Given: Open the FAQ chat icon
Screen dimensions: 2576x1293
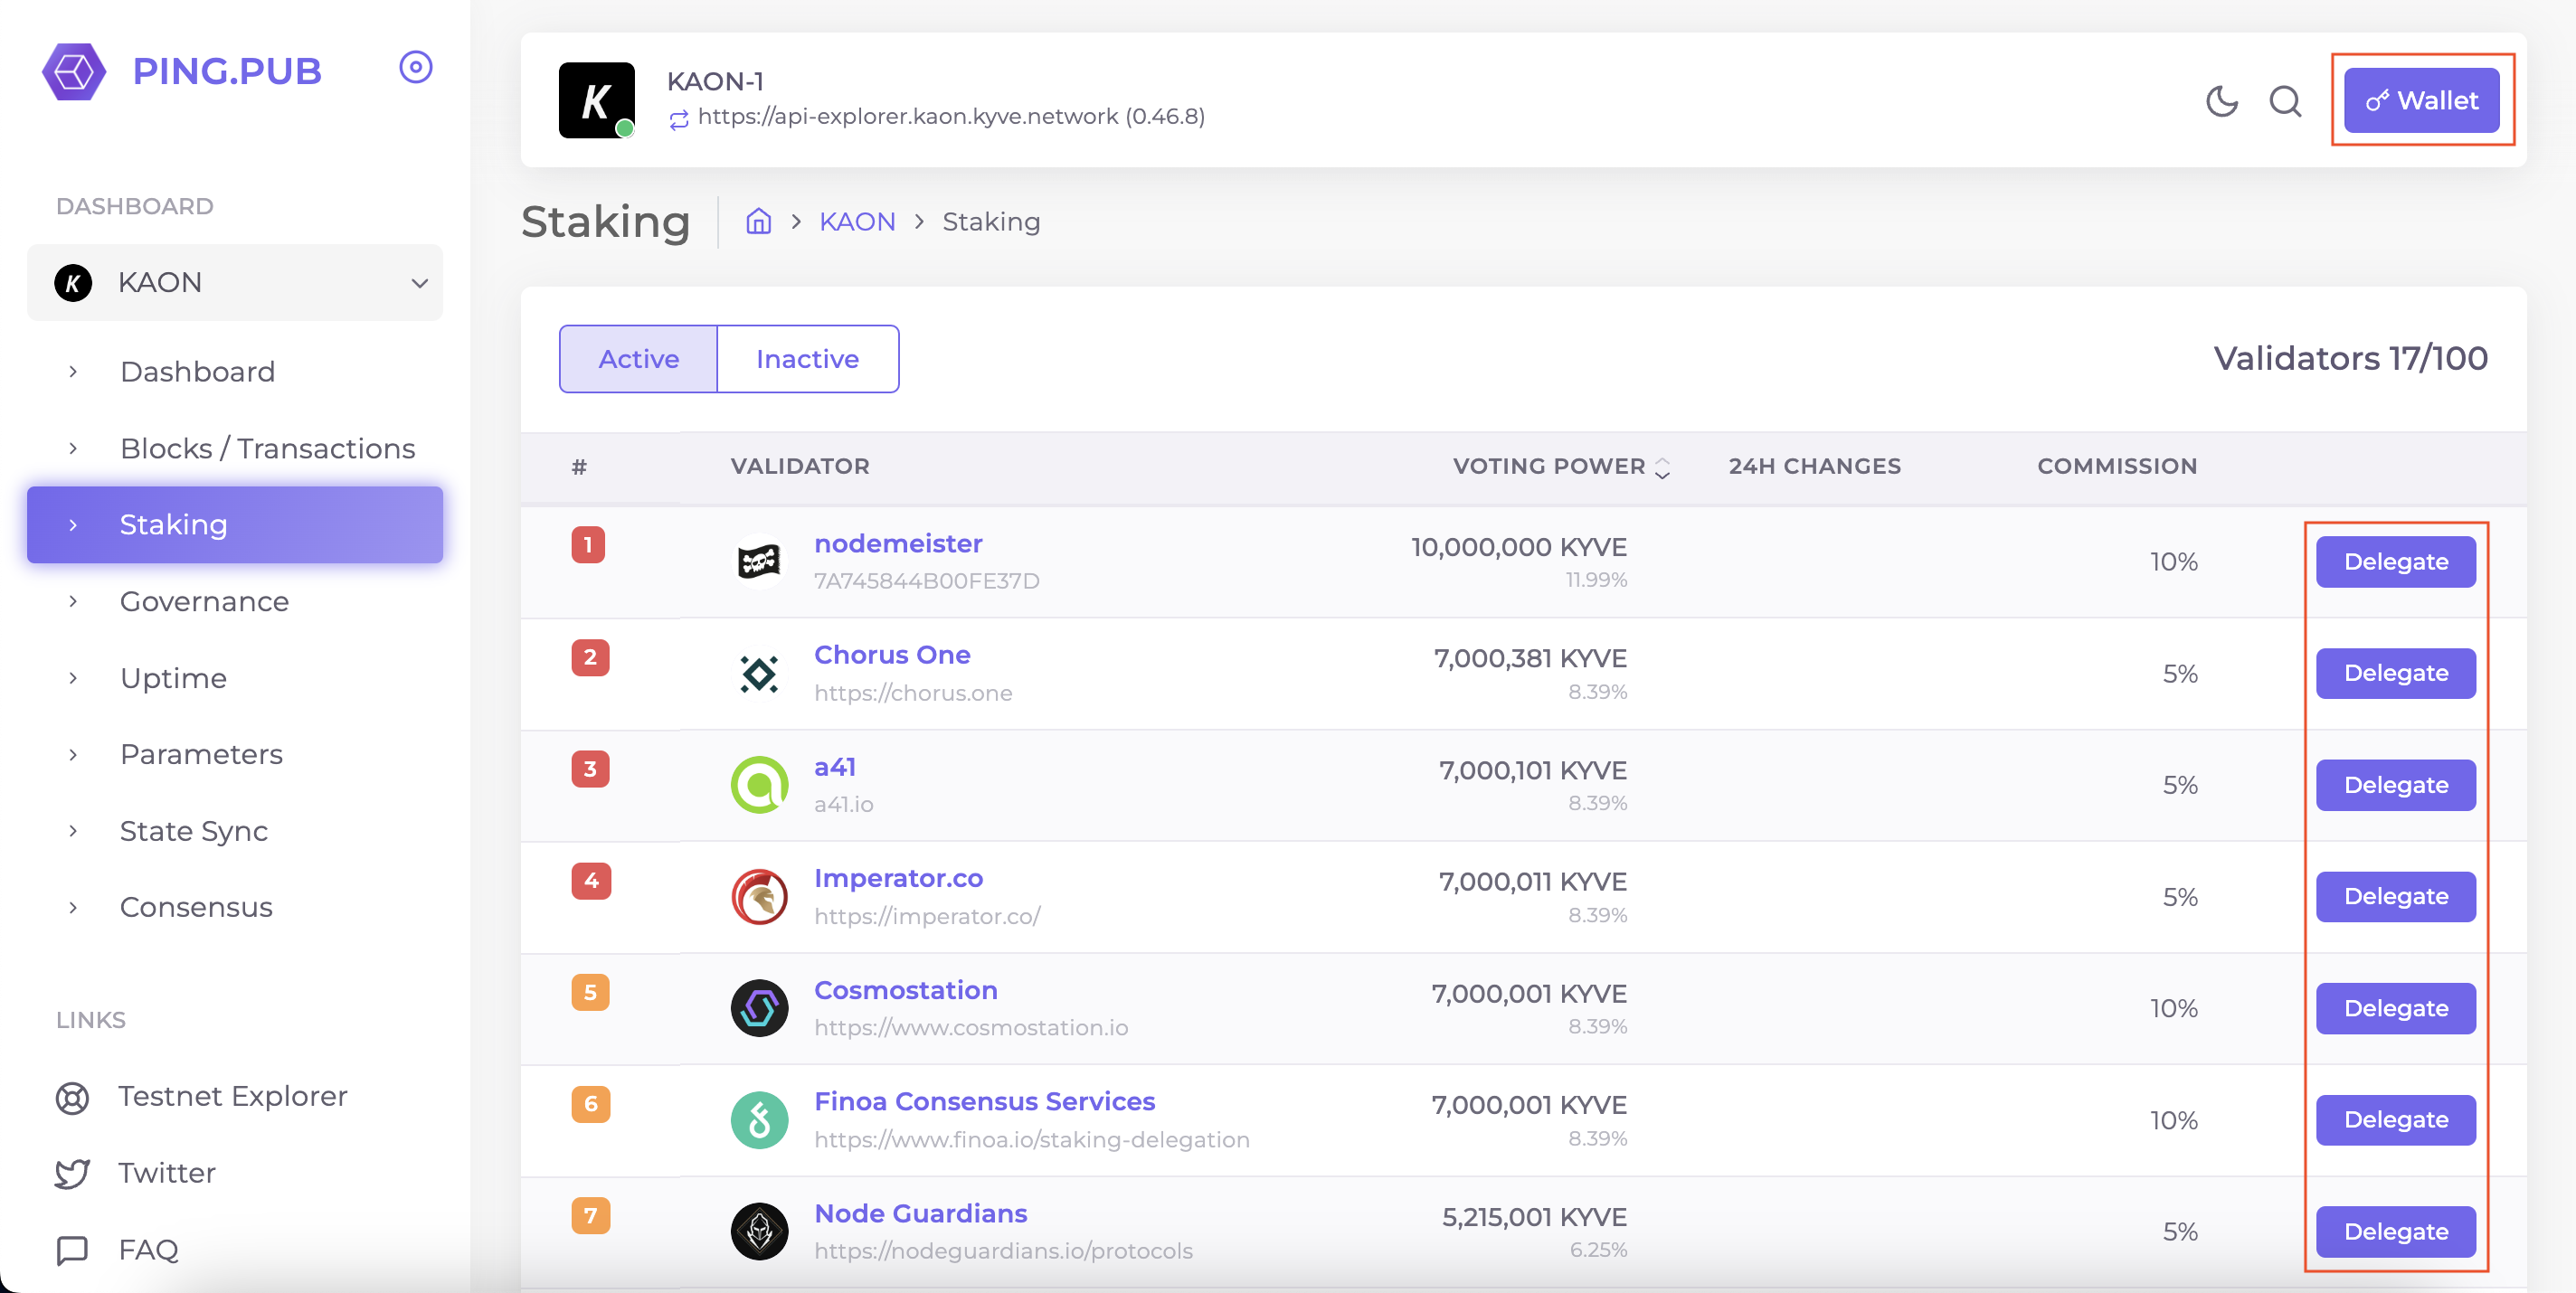Looking at the screenshot, I should pyautogui.click(x=72, y=1250).
